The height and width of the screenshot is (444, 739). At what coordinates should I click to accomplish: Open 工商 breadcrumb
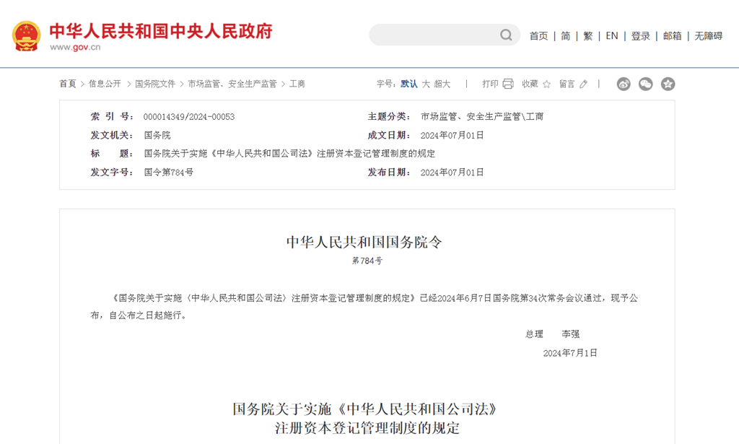tap(297, 84)
